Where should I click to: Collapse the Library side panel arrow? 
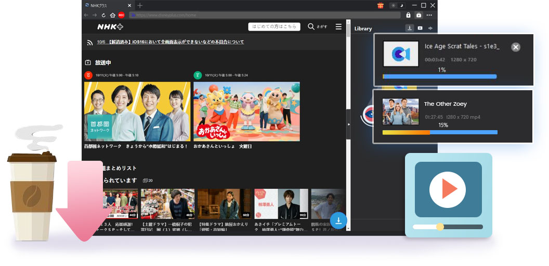(x=348, y=124)
